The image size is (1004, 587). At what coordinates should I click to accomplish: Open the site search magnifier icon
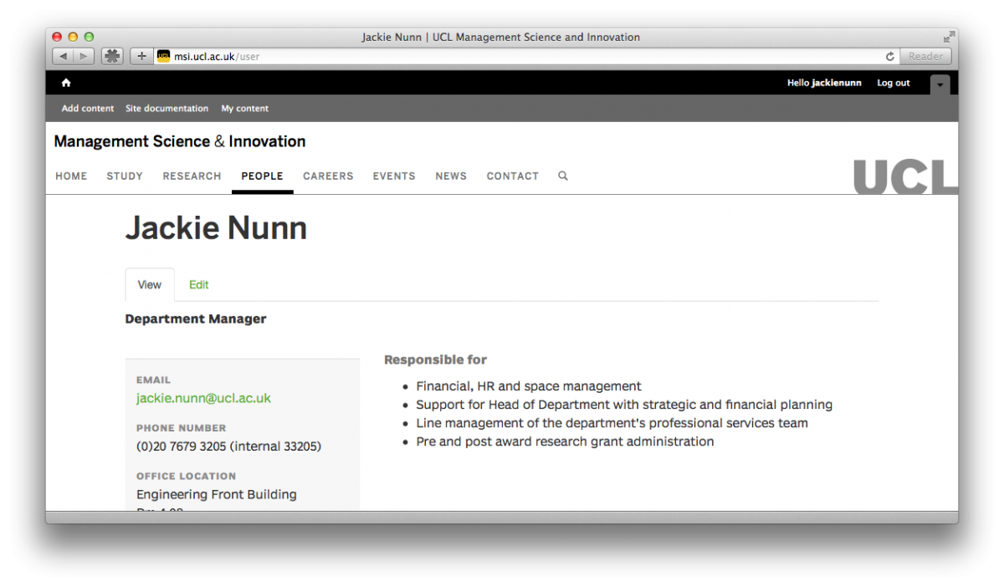(563, 176)
